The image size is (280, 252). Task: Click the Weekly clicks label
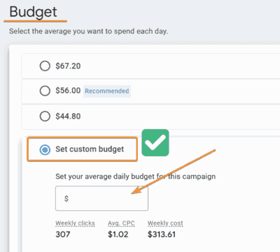pos(75,223)
